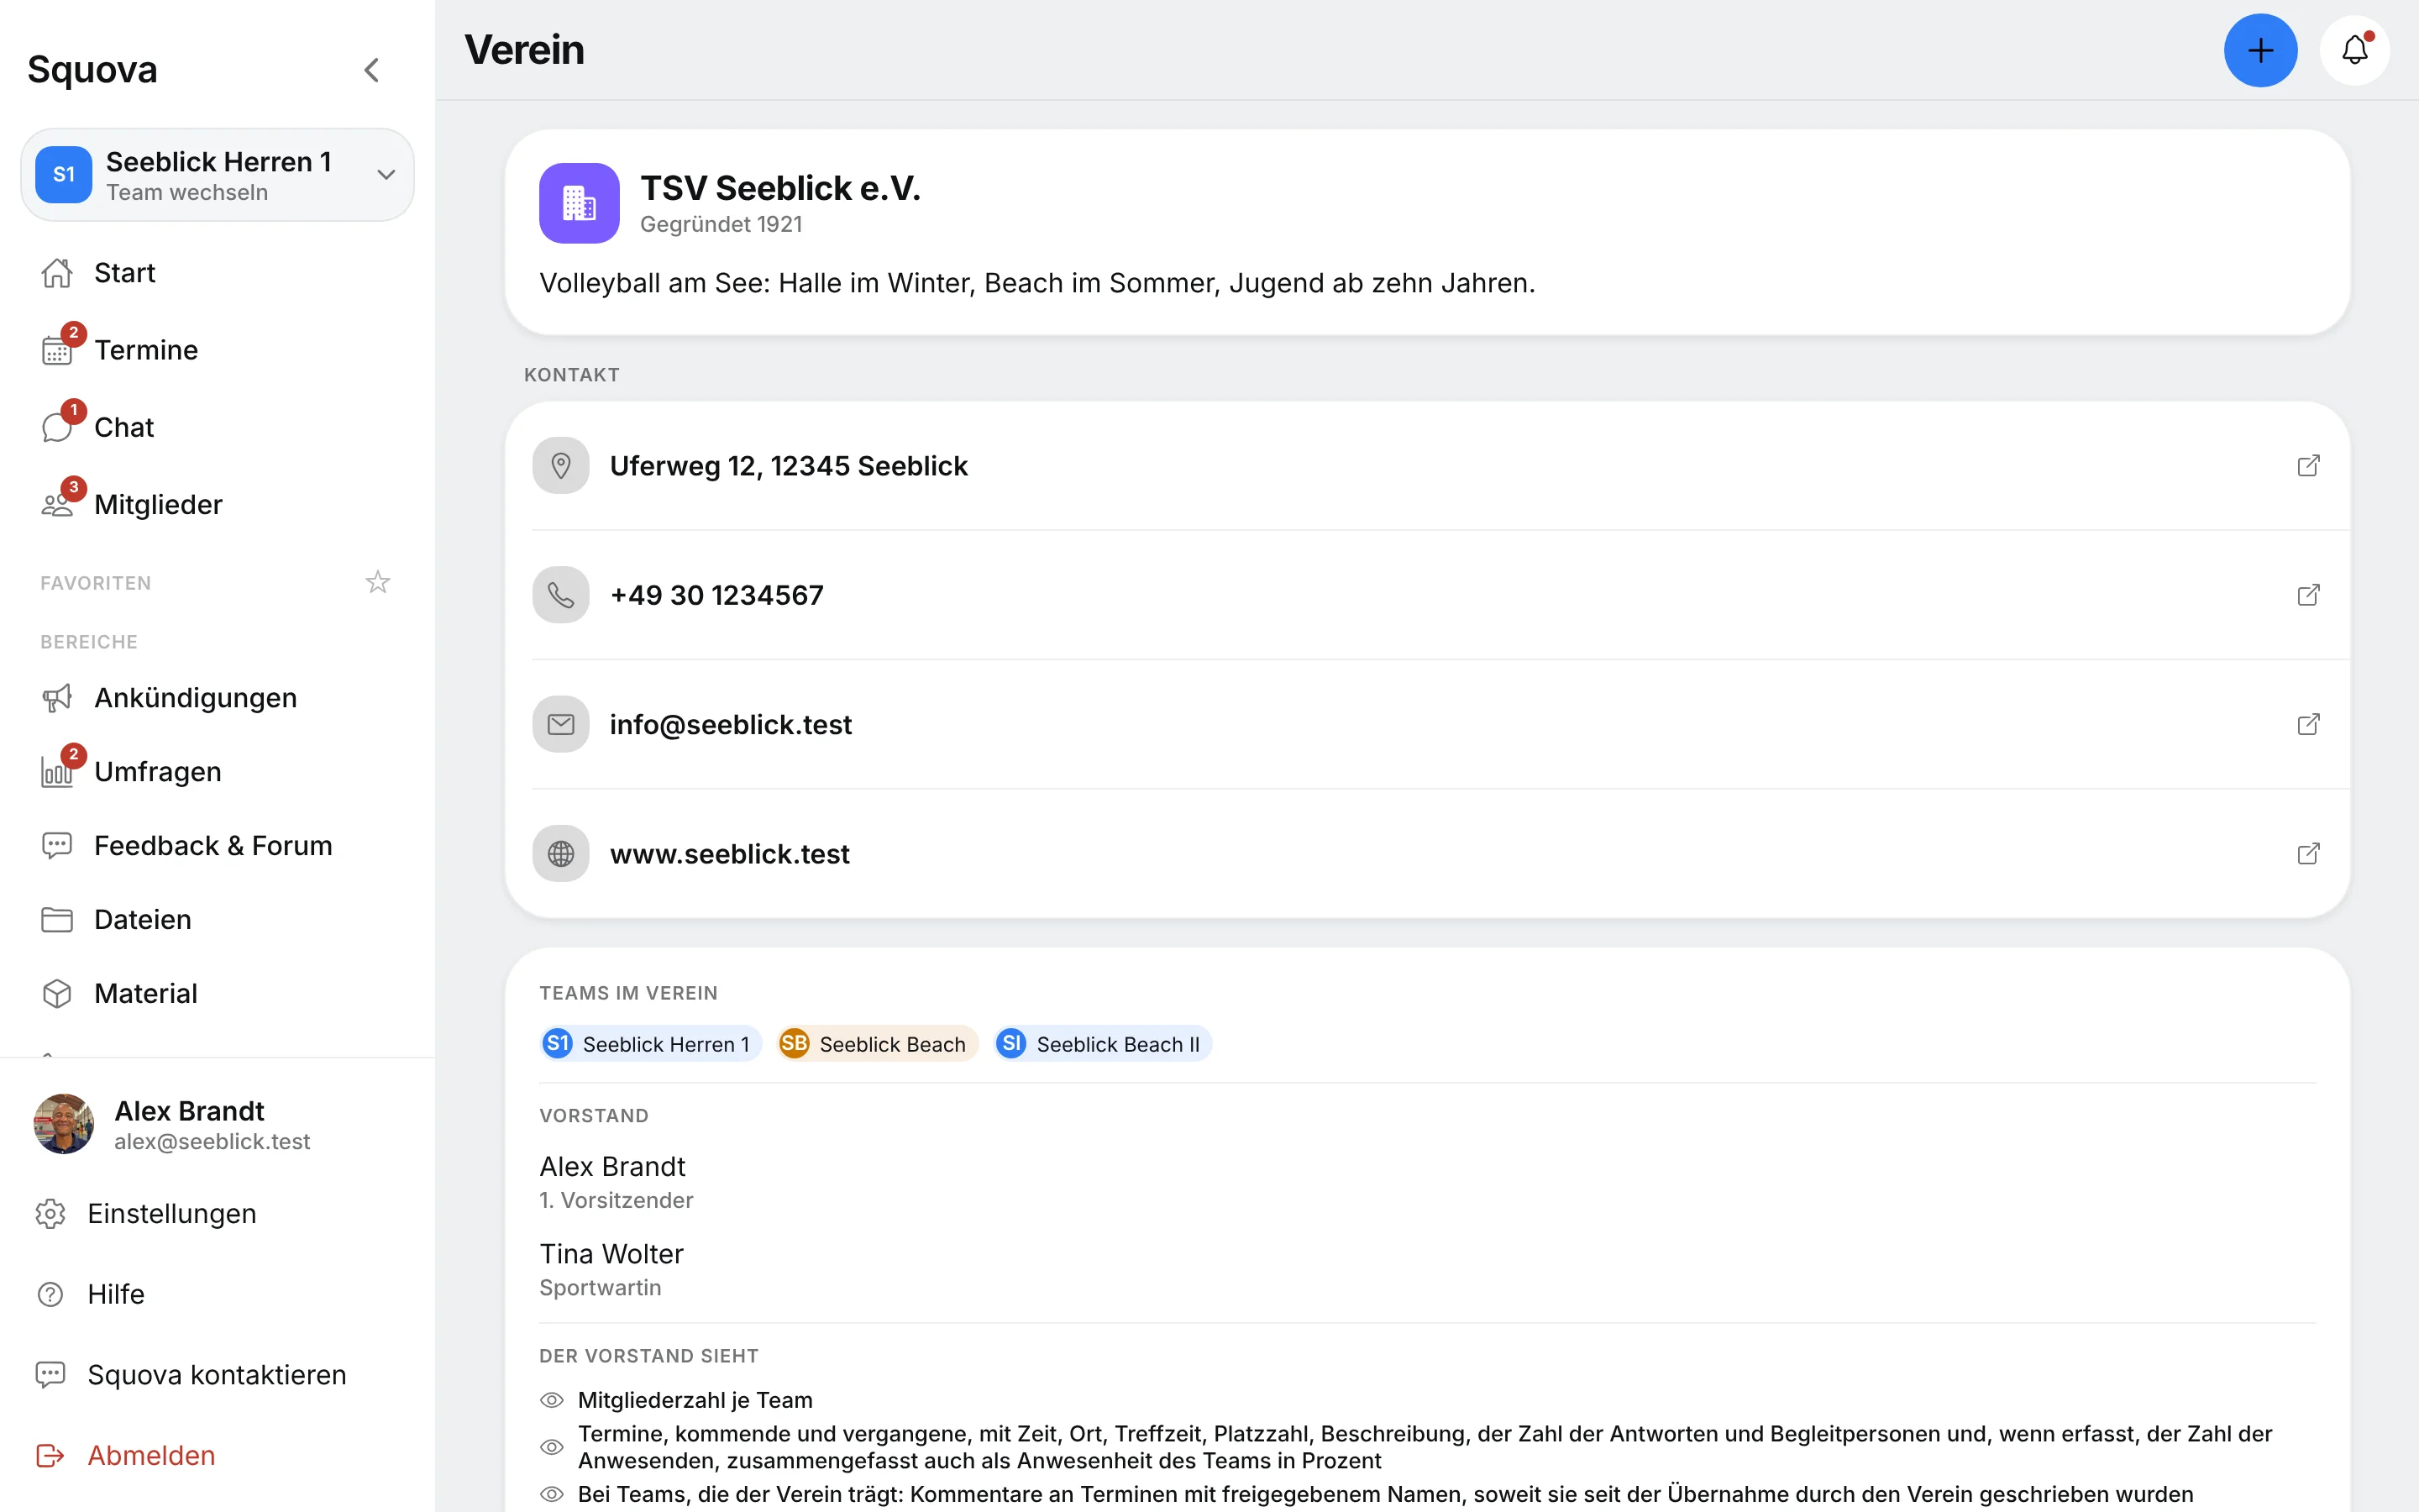
Task: Click the Termine calendar icon
Action: pos(57,351)
